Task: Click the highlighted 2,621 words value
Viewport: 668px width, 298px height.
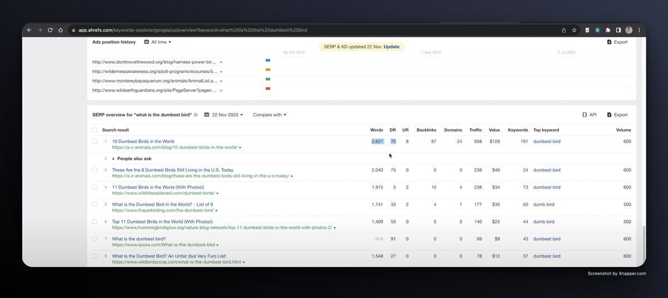Action: click(x=377, y=142)
